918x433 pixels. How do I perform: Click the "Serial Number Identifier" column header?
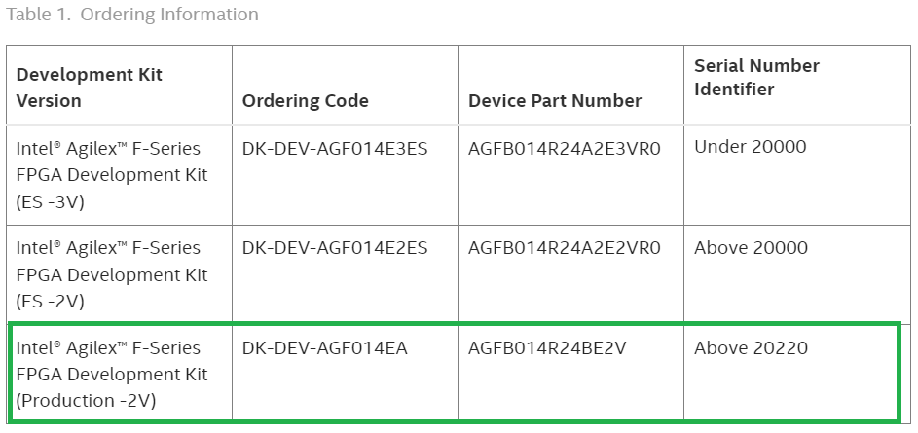click(756, 77)
